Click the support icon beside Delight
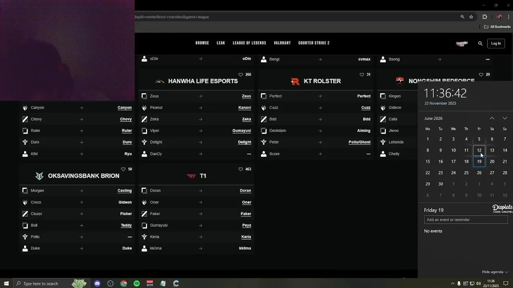 point(144,142)
